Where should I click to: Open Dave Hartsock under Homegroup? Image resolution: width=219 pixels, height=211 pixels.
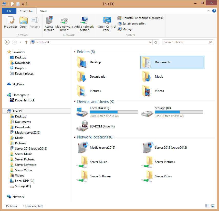point(25,100)
